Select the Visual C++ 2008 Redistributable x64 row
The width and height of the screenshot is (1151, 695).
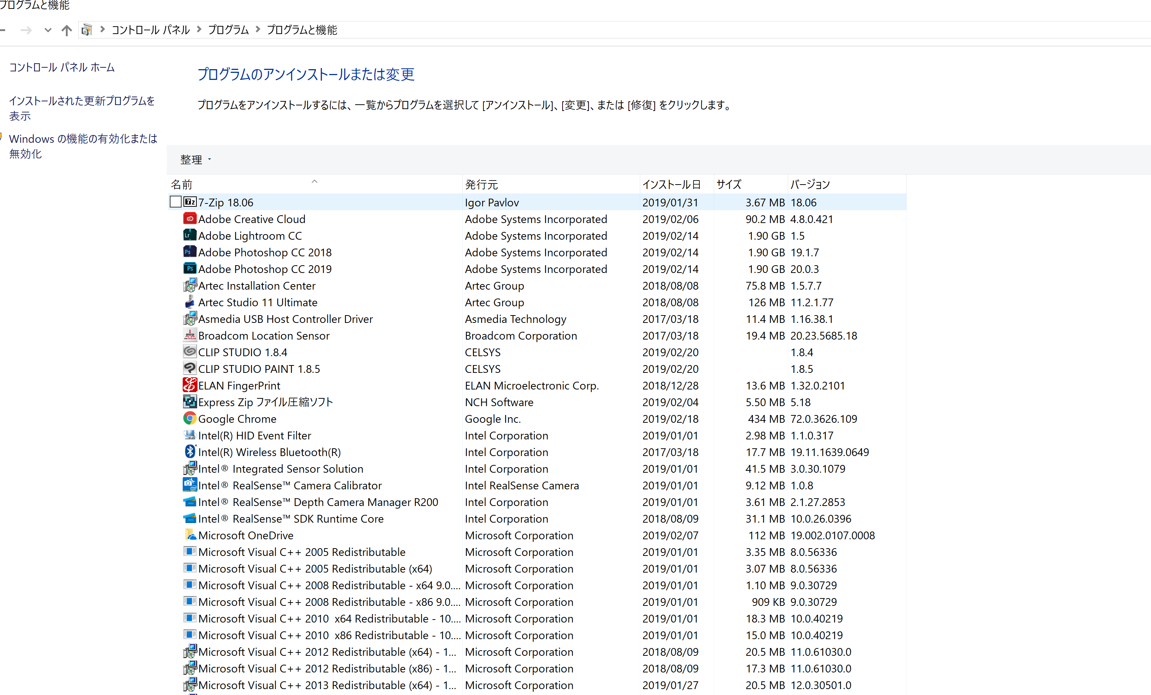point(537,585)
